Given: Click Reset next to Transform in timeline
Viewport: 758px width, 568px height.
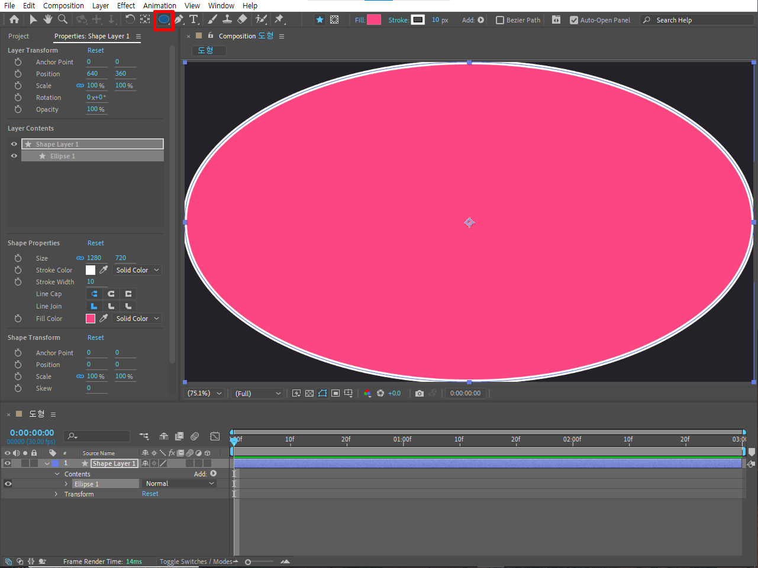Looking at the screenshot, I should coord(150,494).
